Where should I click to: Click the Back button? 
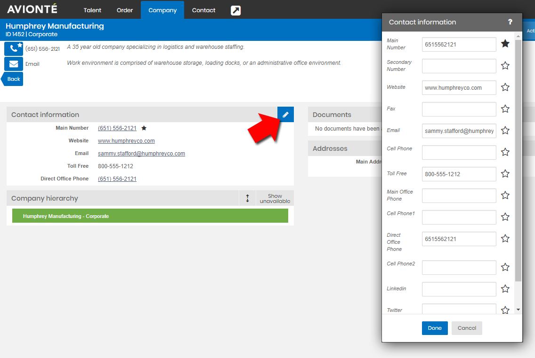tap(12, 79)
